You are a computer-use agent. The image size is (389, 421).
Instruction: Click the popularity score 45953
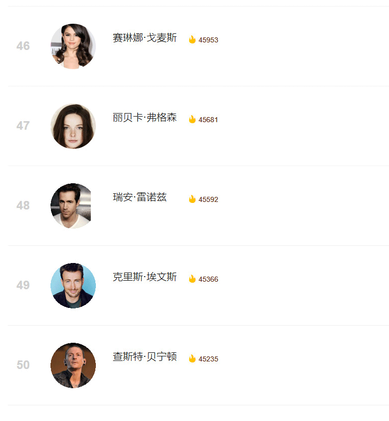208,40
